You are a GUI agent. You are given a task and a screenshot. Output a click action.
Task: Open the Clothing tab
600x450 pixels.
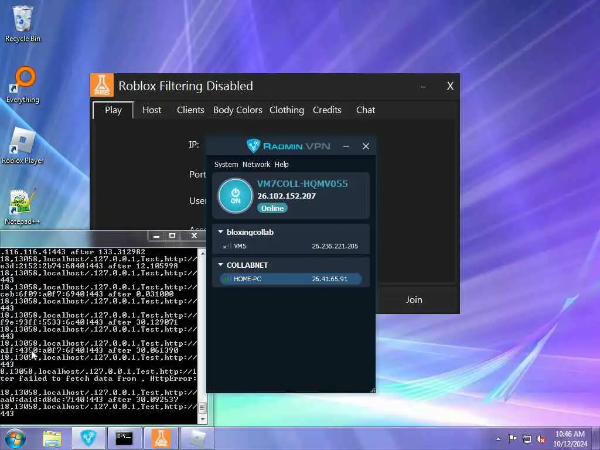point(287,110)
